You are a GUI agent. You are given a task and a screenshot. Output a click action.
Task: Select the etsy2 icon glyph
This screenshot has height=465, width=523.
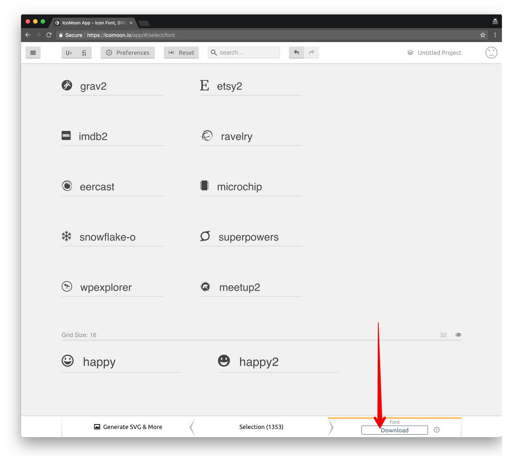pyautogui.click(x=204, y=85)
